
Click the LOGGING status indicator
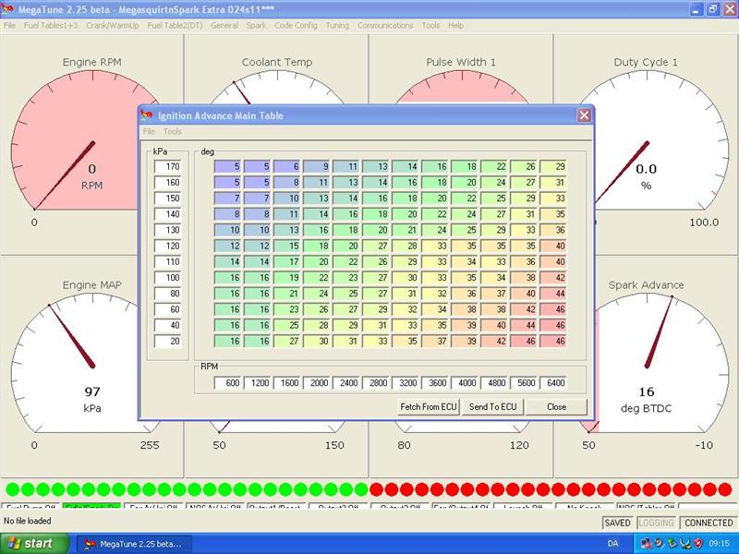(656, 523)
